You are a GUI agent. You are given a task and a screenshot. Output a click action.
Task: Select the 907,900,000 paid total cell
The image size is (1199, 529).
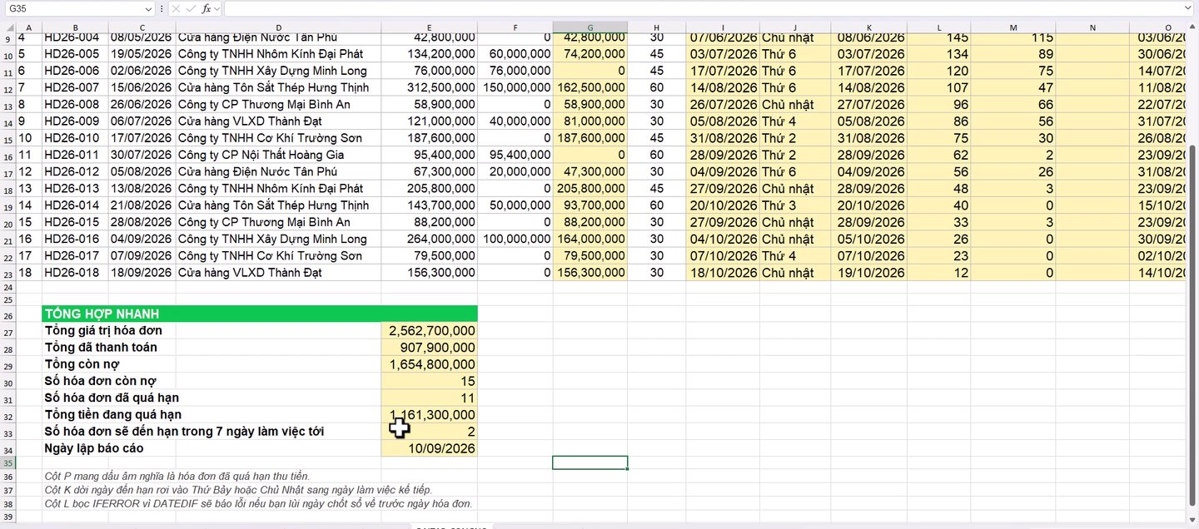pos(430,348)
